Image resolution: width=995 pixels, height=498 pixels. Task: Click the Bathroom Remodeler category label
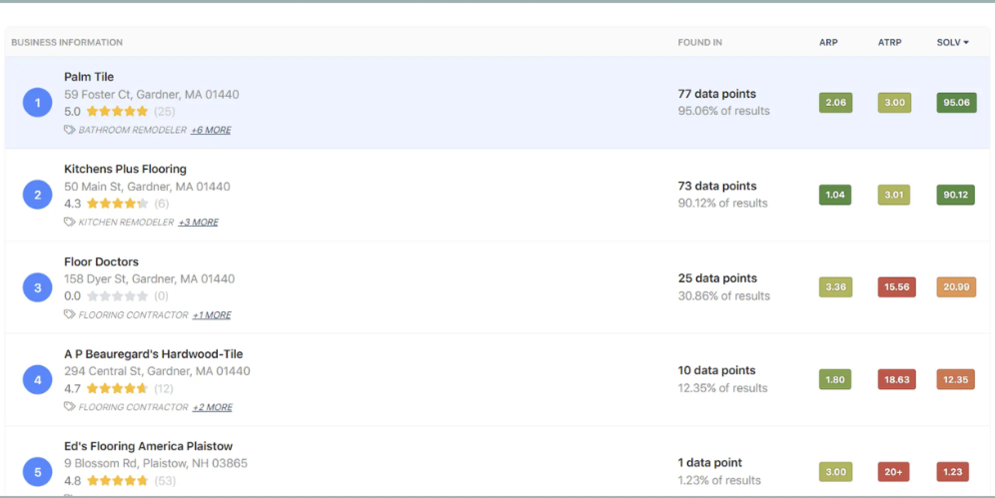pos(132,130)
